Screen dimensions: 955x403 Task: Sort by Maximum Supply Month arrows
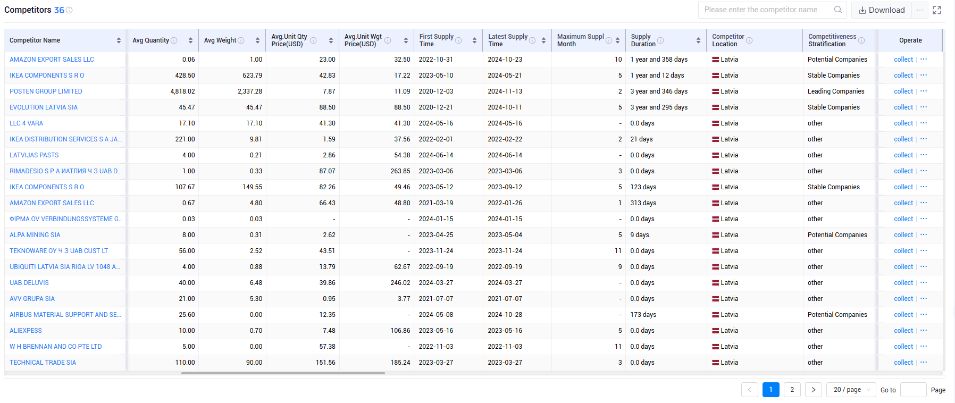(x=617, y=40)
